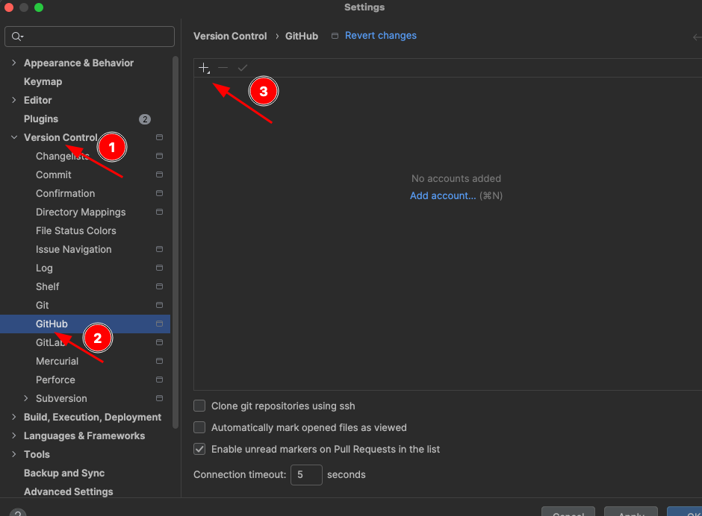Click the project-level icon beside Log

click(x=159, y=268)
